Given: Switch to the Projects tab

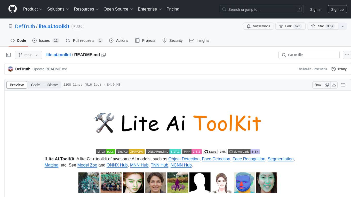Looking at the screenshot, I should pos(145,40).
